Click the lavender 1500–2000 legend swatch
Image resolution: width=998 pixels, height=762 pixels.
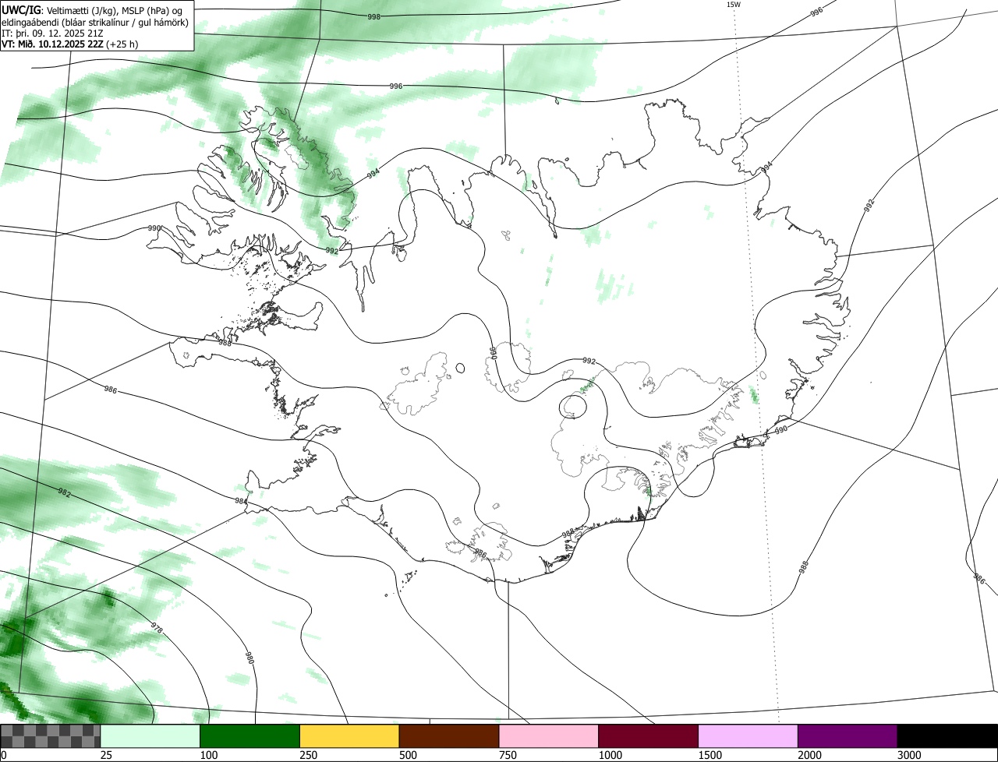pos(748,736)
